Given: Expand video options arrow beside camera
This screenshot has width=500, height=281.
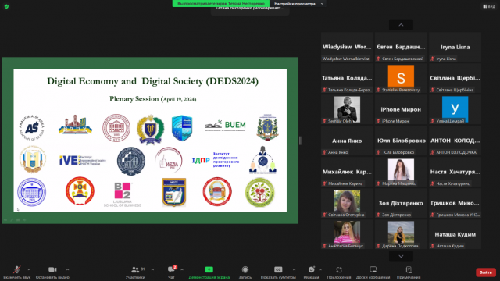Looking at the screenshot, I should (x=67, y=269).
